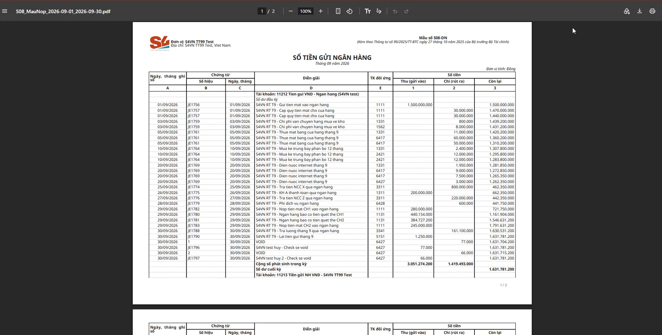662x335 pixels.
Task: Click Số dư cuối kỳ label
Action: pyautogui.click(x=268, y=270)
